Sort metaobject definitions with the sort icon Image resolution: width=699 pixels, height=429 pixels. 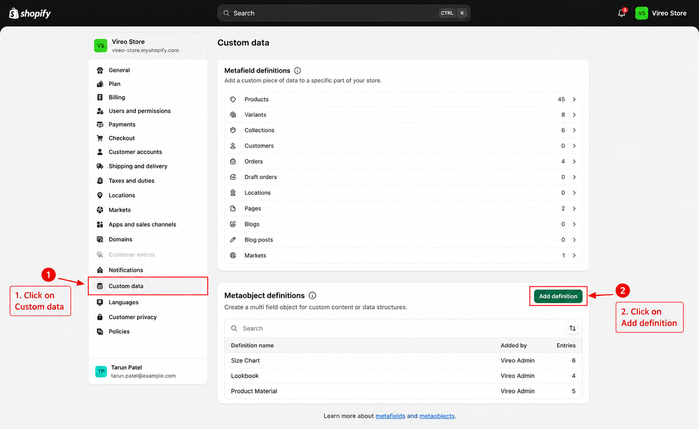click(x=572, y=328)
